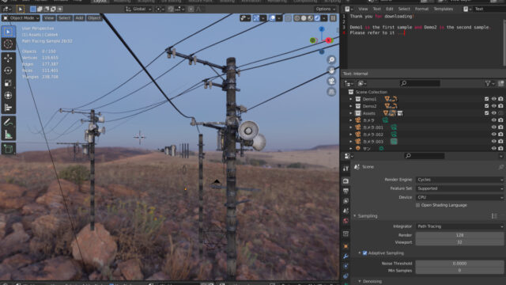The height and width of the screenshot is (285, 506).
Task: Open the viewport Select menu
Action: point(65,18)
